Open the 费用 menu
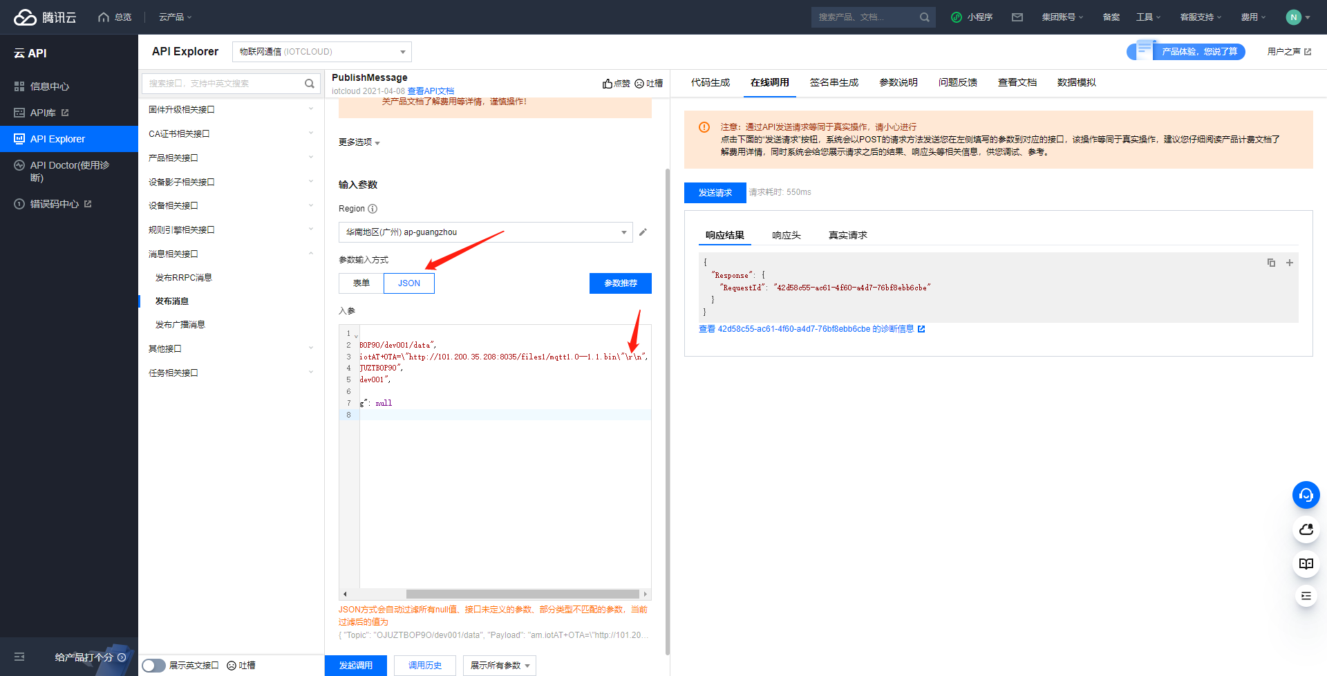The width and height of the screenshot is (1327, 676). [x=1253, y=17]
